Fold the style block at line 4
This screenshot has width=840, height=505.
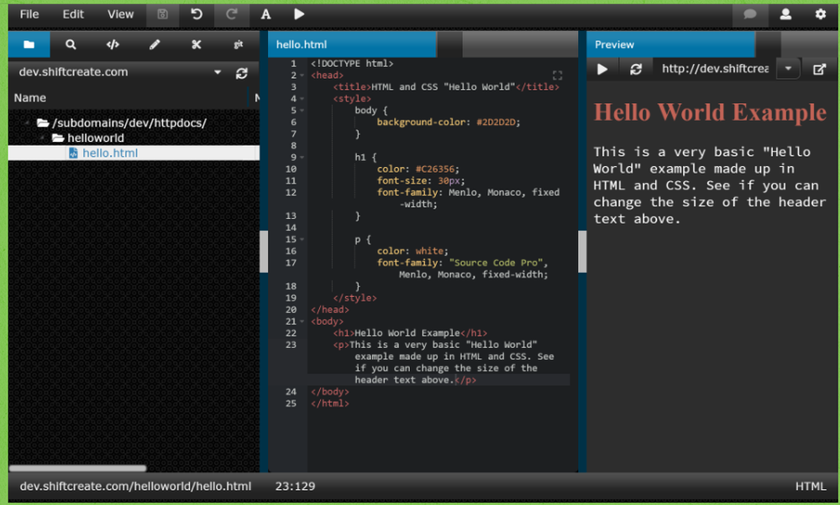(302, 99)
